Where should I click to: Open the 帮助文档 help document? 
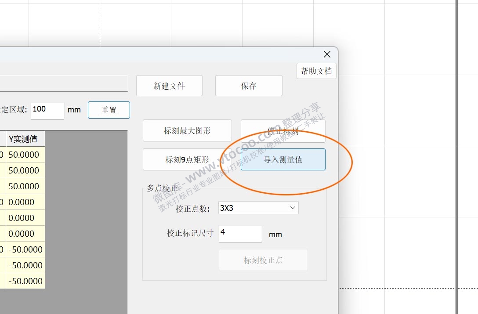[x=316, y=71]
